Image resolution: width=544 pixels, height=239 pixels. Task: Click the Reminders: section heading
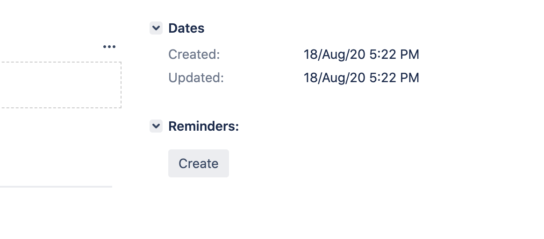(x=204, y=127)
